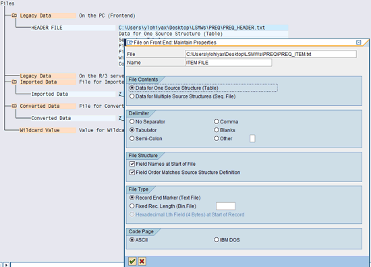Screen dimensions: 371x267
Task: Collapse the Imported Data folder node
Action: [x=14, y=82]
